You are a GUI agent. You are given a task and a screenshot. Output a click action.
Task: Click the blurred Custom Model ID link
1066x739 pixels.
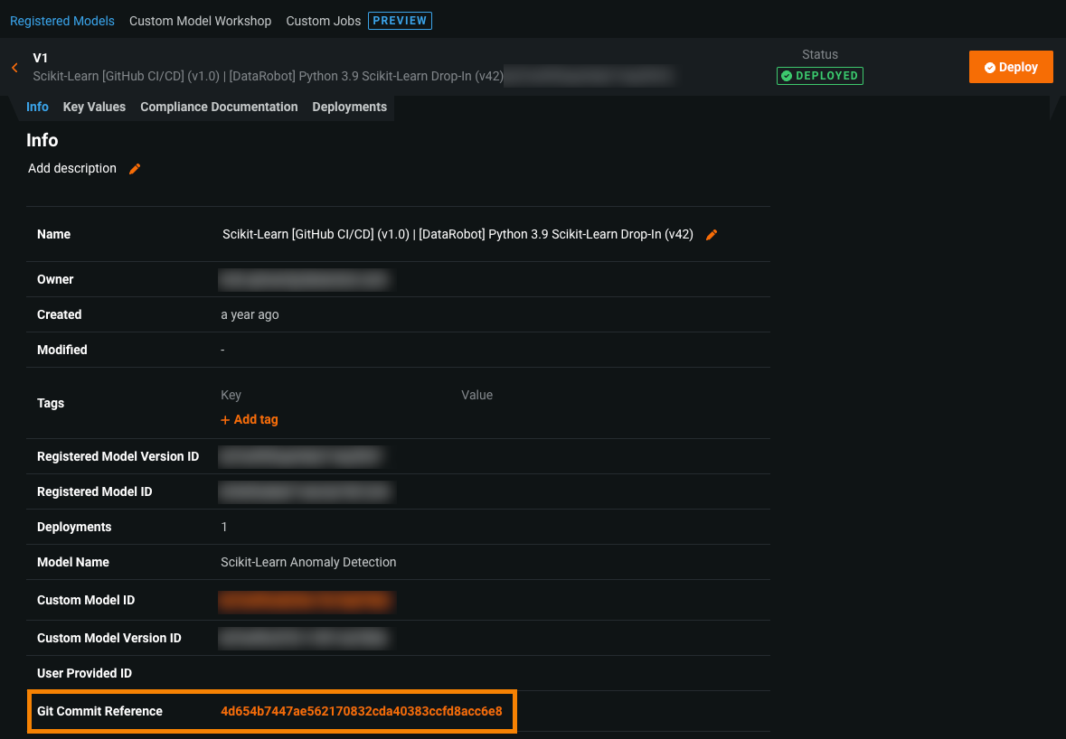(307, 601)
